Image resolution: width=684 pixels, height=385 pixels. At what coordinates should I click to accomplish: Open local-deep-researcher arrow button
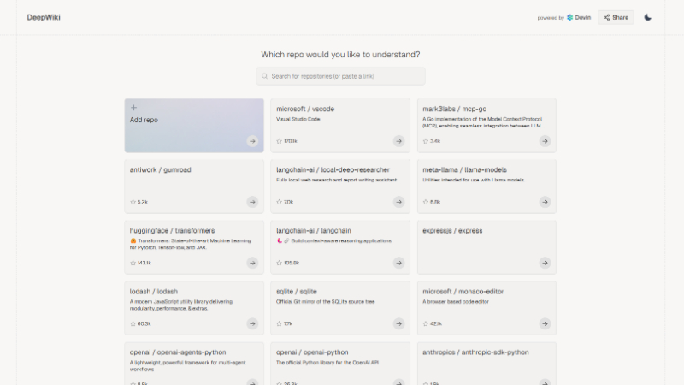[x=398, y=202]
